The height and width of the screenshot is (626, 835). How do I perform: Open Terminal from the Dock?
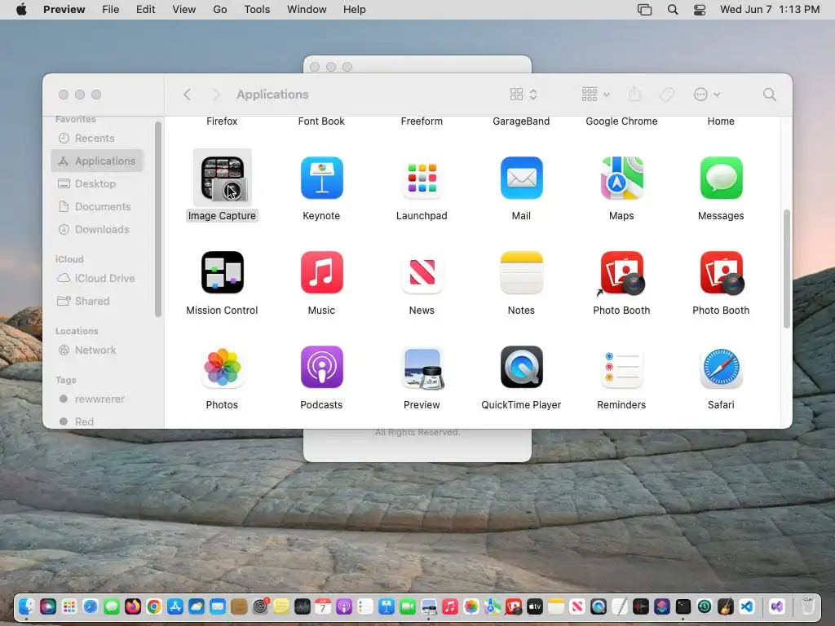683,606
